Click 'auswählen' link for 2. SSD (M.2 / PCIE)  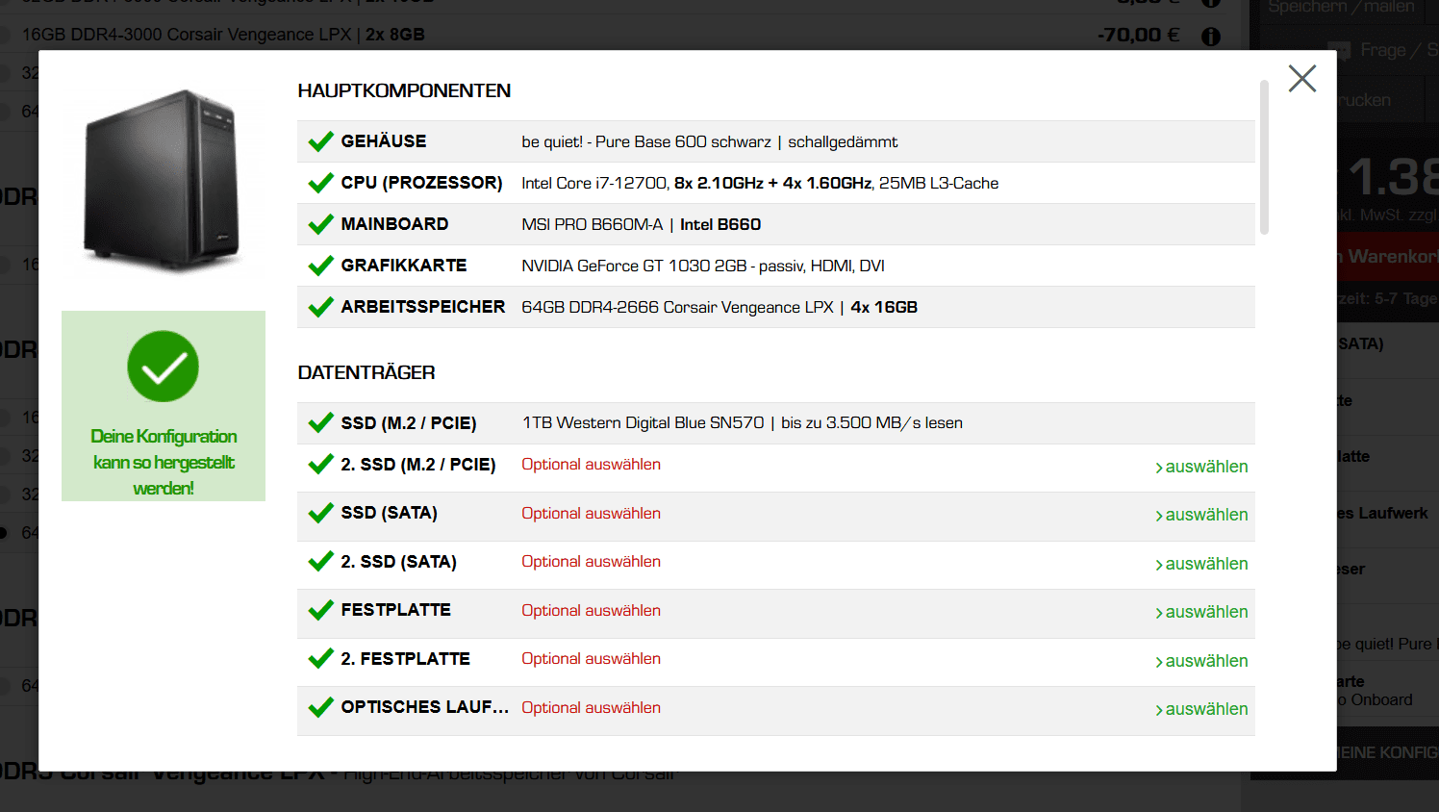[x=1202, y=467]
